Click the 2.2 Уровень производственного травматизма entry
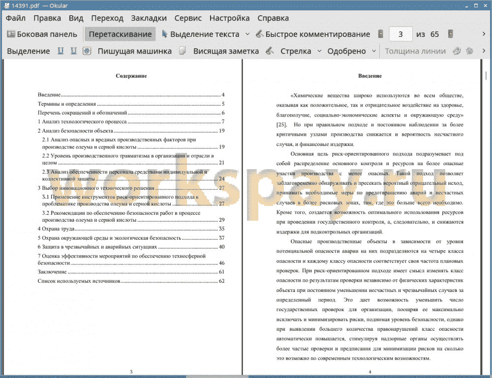Screen dimensions: 492x378 click(133, 159)
